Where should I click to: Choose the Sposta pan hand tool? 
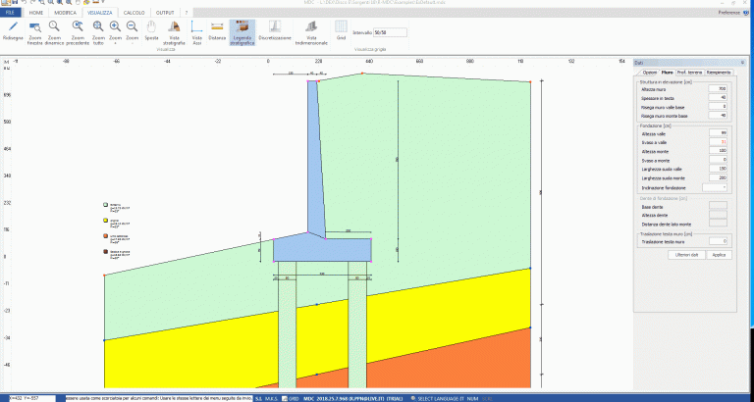[x=151, y=30]
